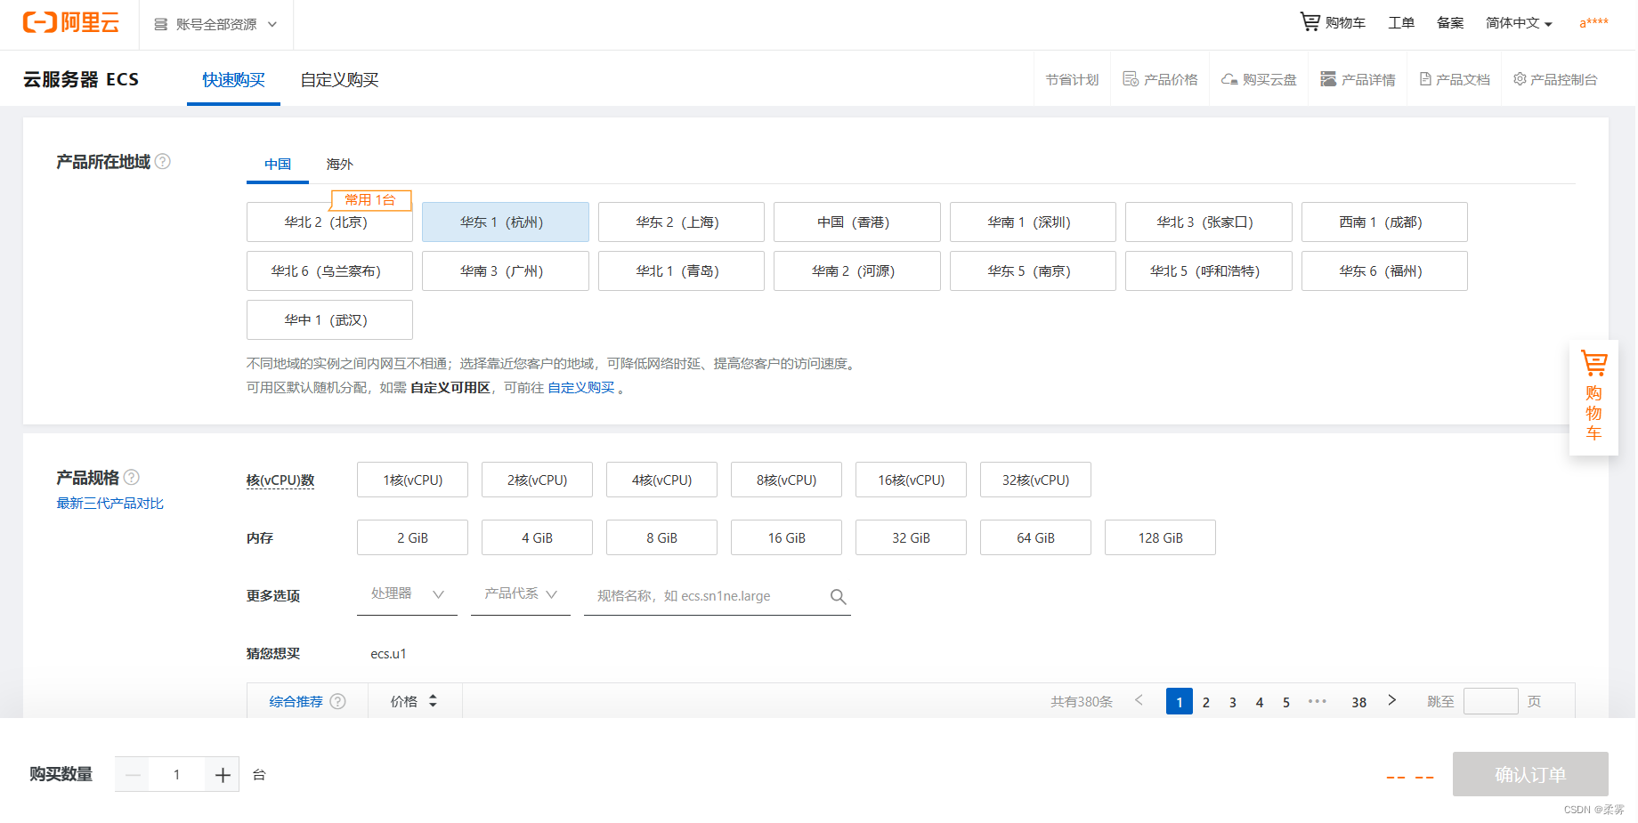Viewport: 1638px width, 823px height.
Task: Open 产品详情 from the toolbar
Action: click(x=1358, y=79)
